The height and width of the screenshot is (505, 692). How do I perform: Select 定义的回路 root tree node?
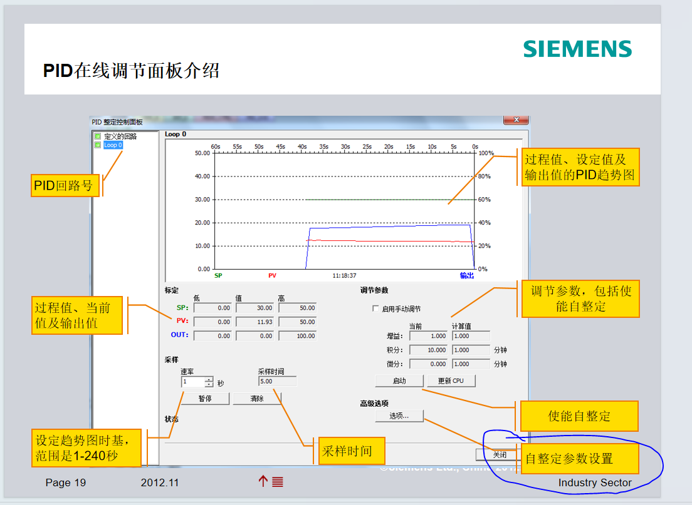[120, 136]
